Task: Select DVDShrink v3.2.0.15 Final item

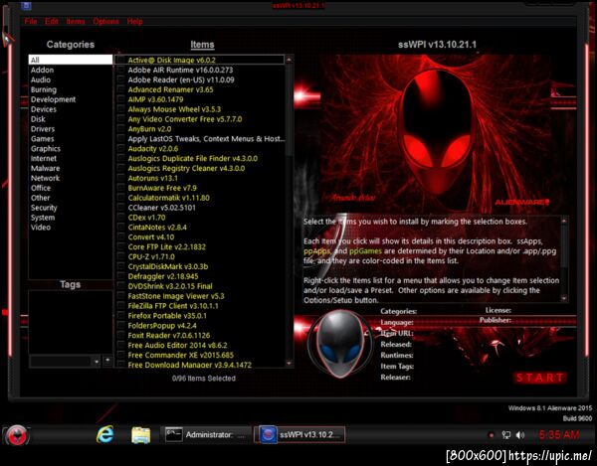Action: pyautogui.click(x=170, y=286)
